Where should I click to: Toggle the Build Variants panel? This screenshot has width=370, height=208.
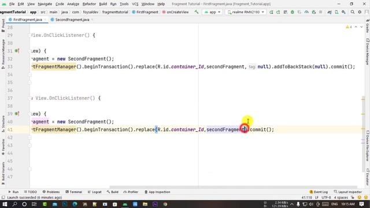point(3,173)
